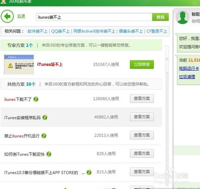Click the 22013人使用 usage count
The height and width of the screenshot is (189, 200).
[106, 135]
